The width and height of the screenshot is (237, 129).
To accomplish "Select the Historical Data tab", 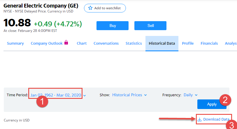I will pos(162,43).
